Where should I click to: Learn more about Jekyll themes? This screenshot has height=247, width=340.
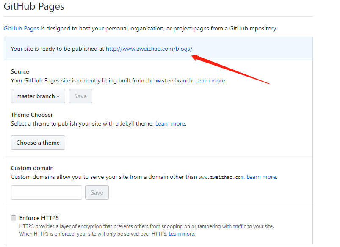click(x=170, y=124)
